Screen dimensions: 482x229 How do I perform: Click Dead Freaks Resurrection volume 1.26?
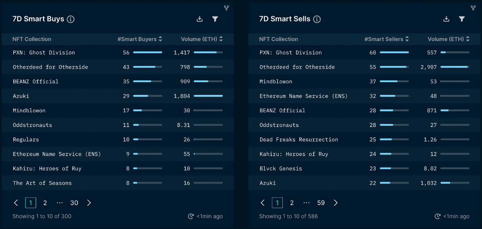coord(430,139)
